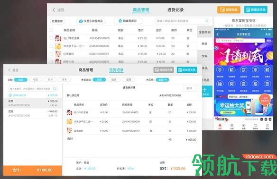Switch to the 商品管理 tab in the back window
Screen dimensions: 277x179
coord(141,10)
